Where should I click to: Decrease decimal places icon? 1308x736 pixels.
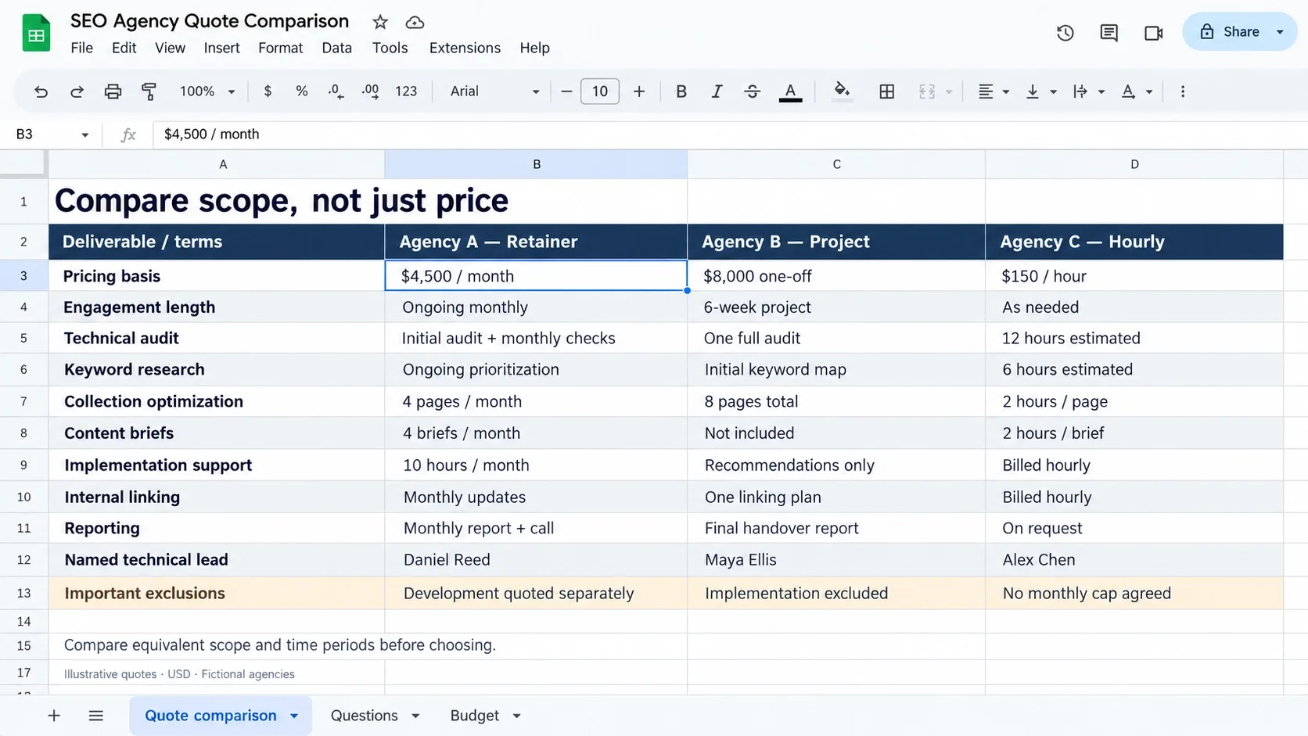tap(336, 92)
